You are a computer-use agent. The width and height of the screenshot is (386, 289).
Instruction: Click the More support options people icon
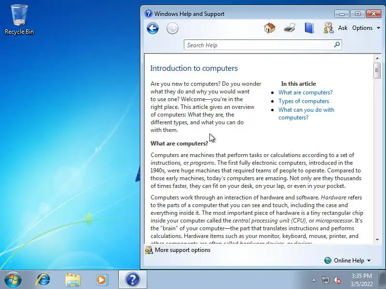(149, 250)
